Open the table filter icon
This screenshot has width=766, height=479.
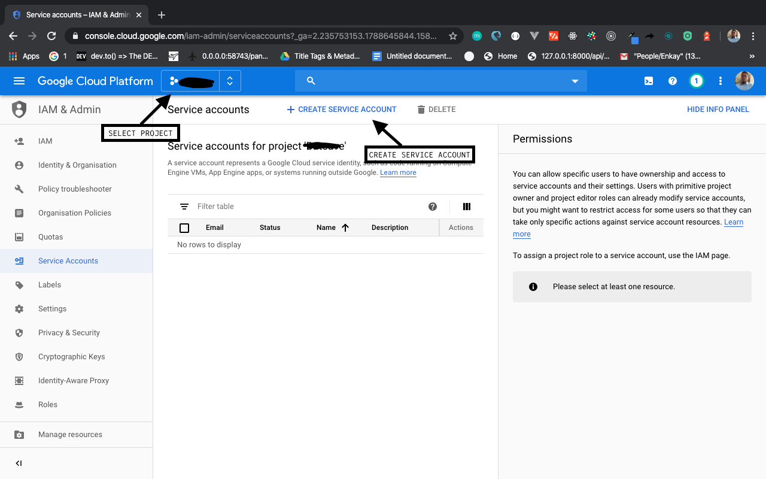(184, 206)
